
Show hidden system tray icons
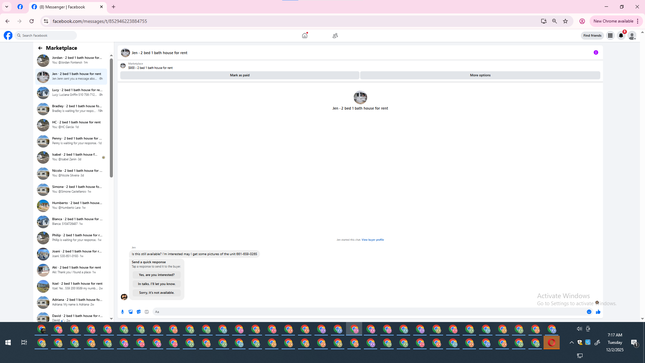pyautogui.click(x=571, y=342)
